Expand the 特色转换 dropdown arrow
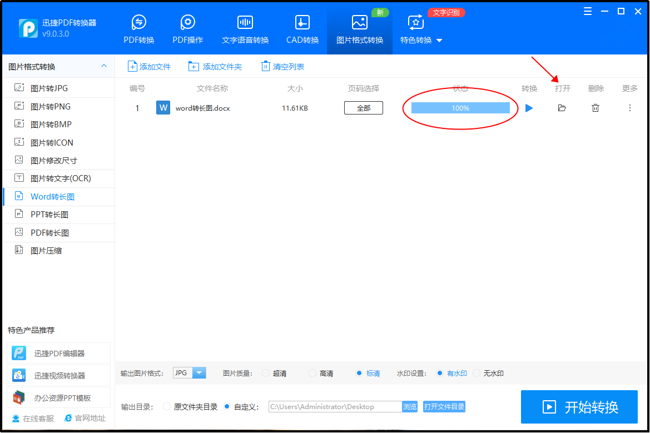 [x=439, y=41]
